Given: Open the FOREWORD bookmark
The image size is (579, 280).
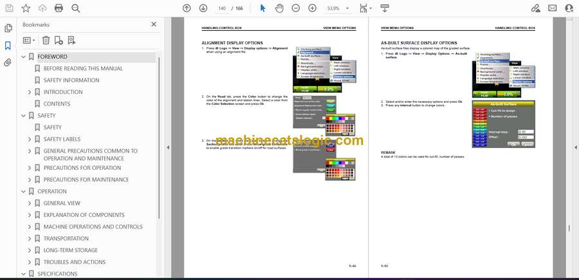Looking at the screenshot, I should tap(53, 57).
